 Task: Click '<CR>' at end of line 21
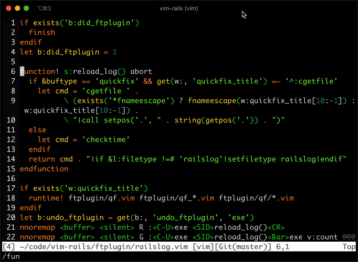click(276, 227)
